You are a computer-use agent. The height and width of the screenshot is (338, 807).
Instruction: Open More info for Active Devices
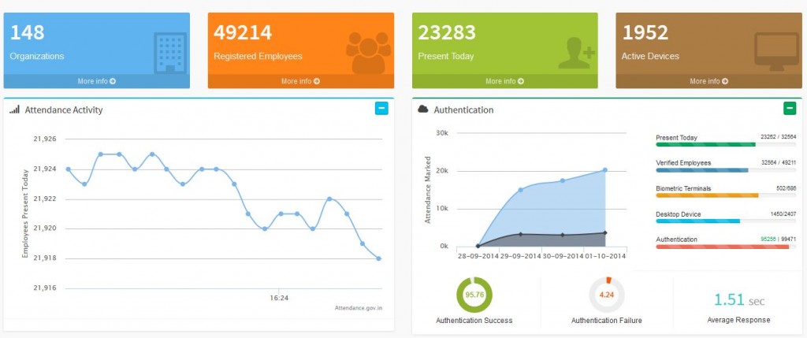[x=709, y=81]
